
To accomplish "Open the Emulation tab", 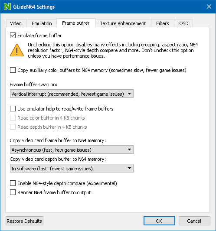I will (42, 23).
